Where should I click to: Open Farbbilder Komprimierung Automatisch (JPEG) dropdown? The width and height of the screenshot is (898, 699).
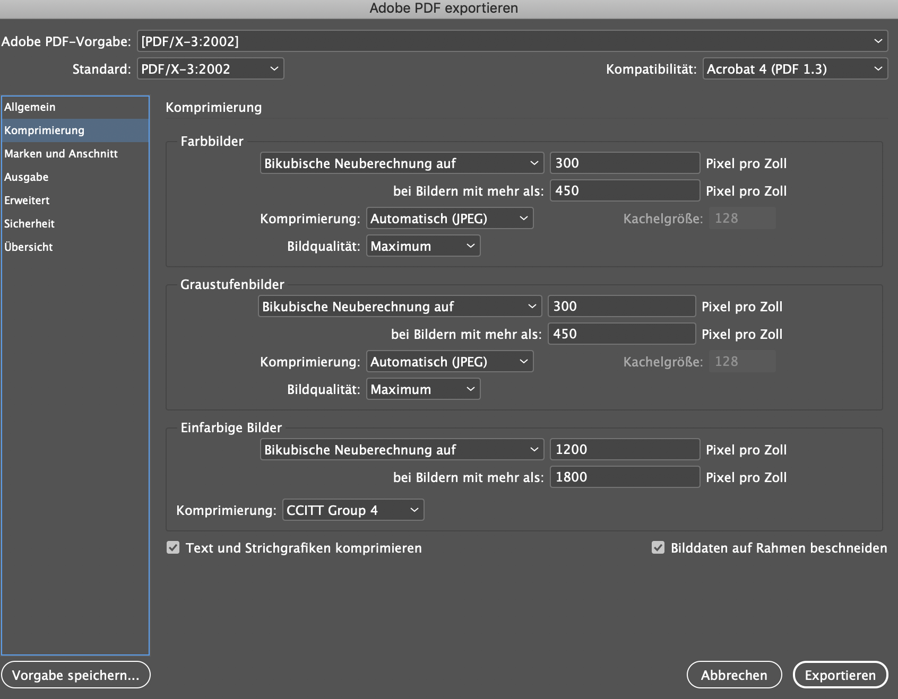[x=450, y=219]
